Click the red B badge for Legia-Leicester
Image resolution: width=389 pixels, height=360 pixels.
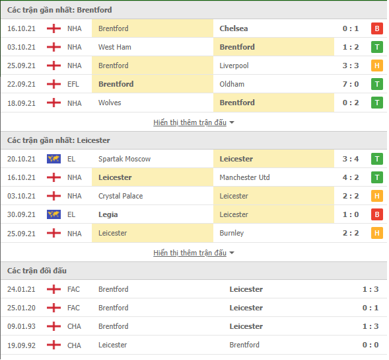(x=376, y=214)
